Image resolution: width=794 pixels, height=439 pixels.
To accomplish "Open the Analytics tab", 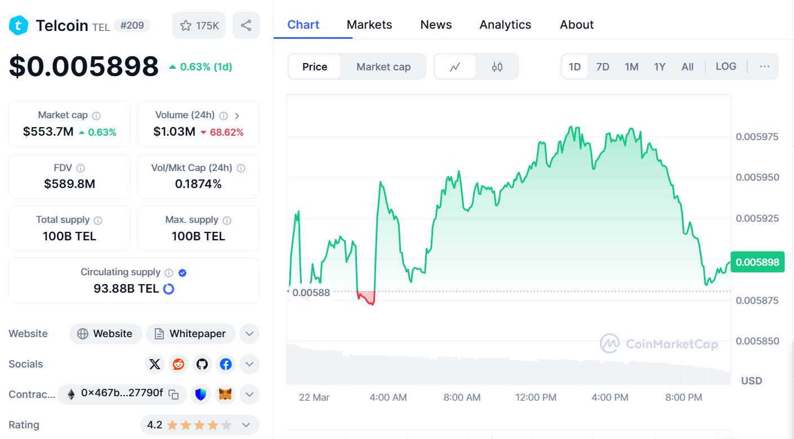I will (x=505, y=24).
